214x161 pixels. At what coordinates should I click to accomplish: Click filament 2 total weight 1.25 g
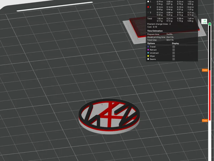pos(190,9)
